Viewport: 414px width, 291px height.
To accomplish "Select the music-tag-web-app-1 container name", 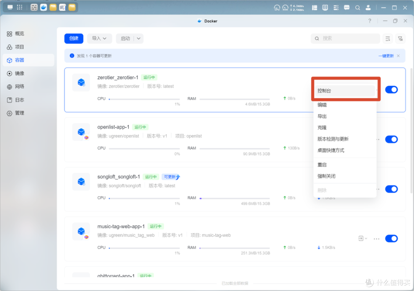I will click(x=121, y=226).
